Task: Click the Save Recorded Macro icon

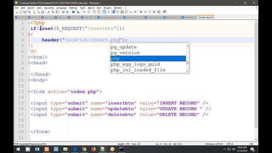Action: click(159, 12)
